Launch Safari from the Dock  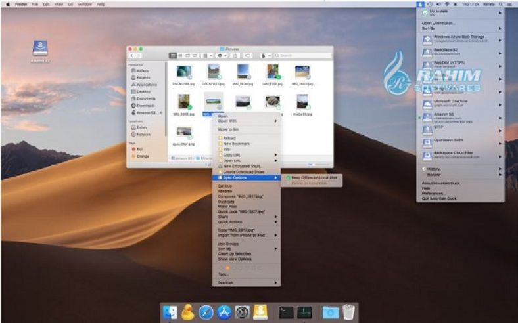coord(206,312)
